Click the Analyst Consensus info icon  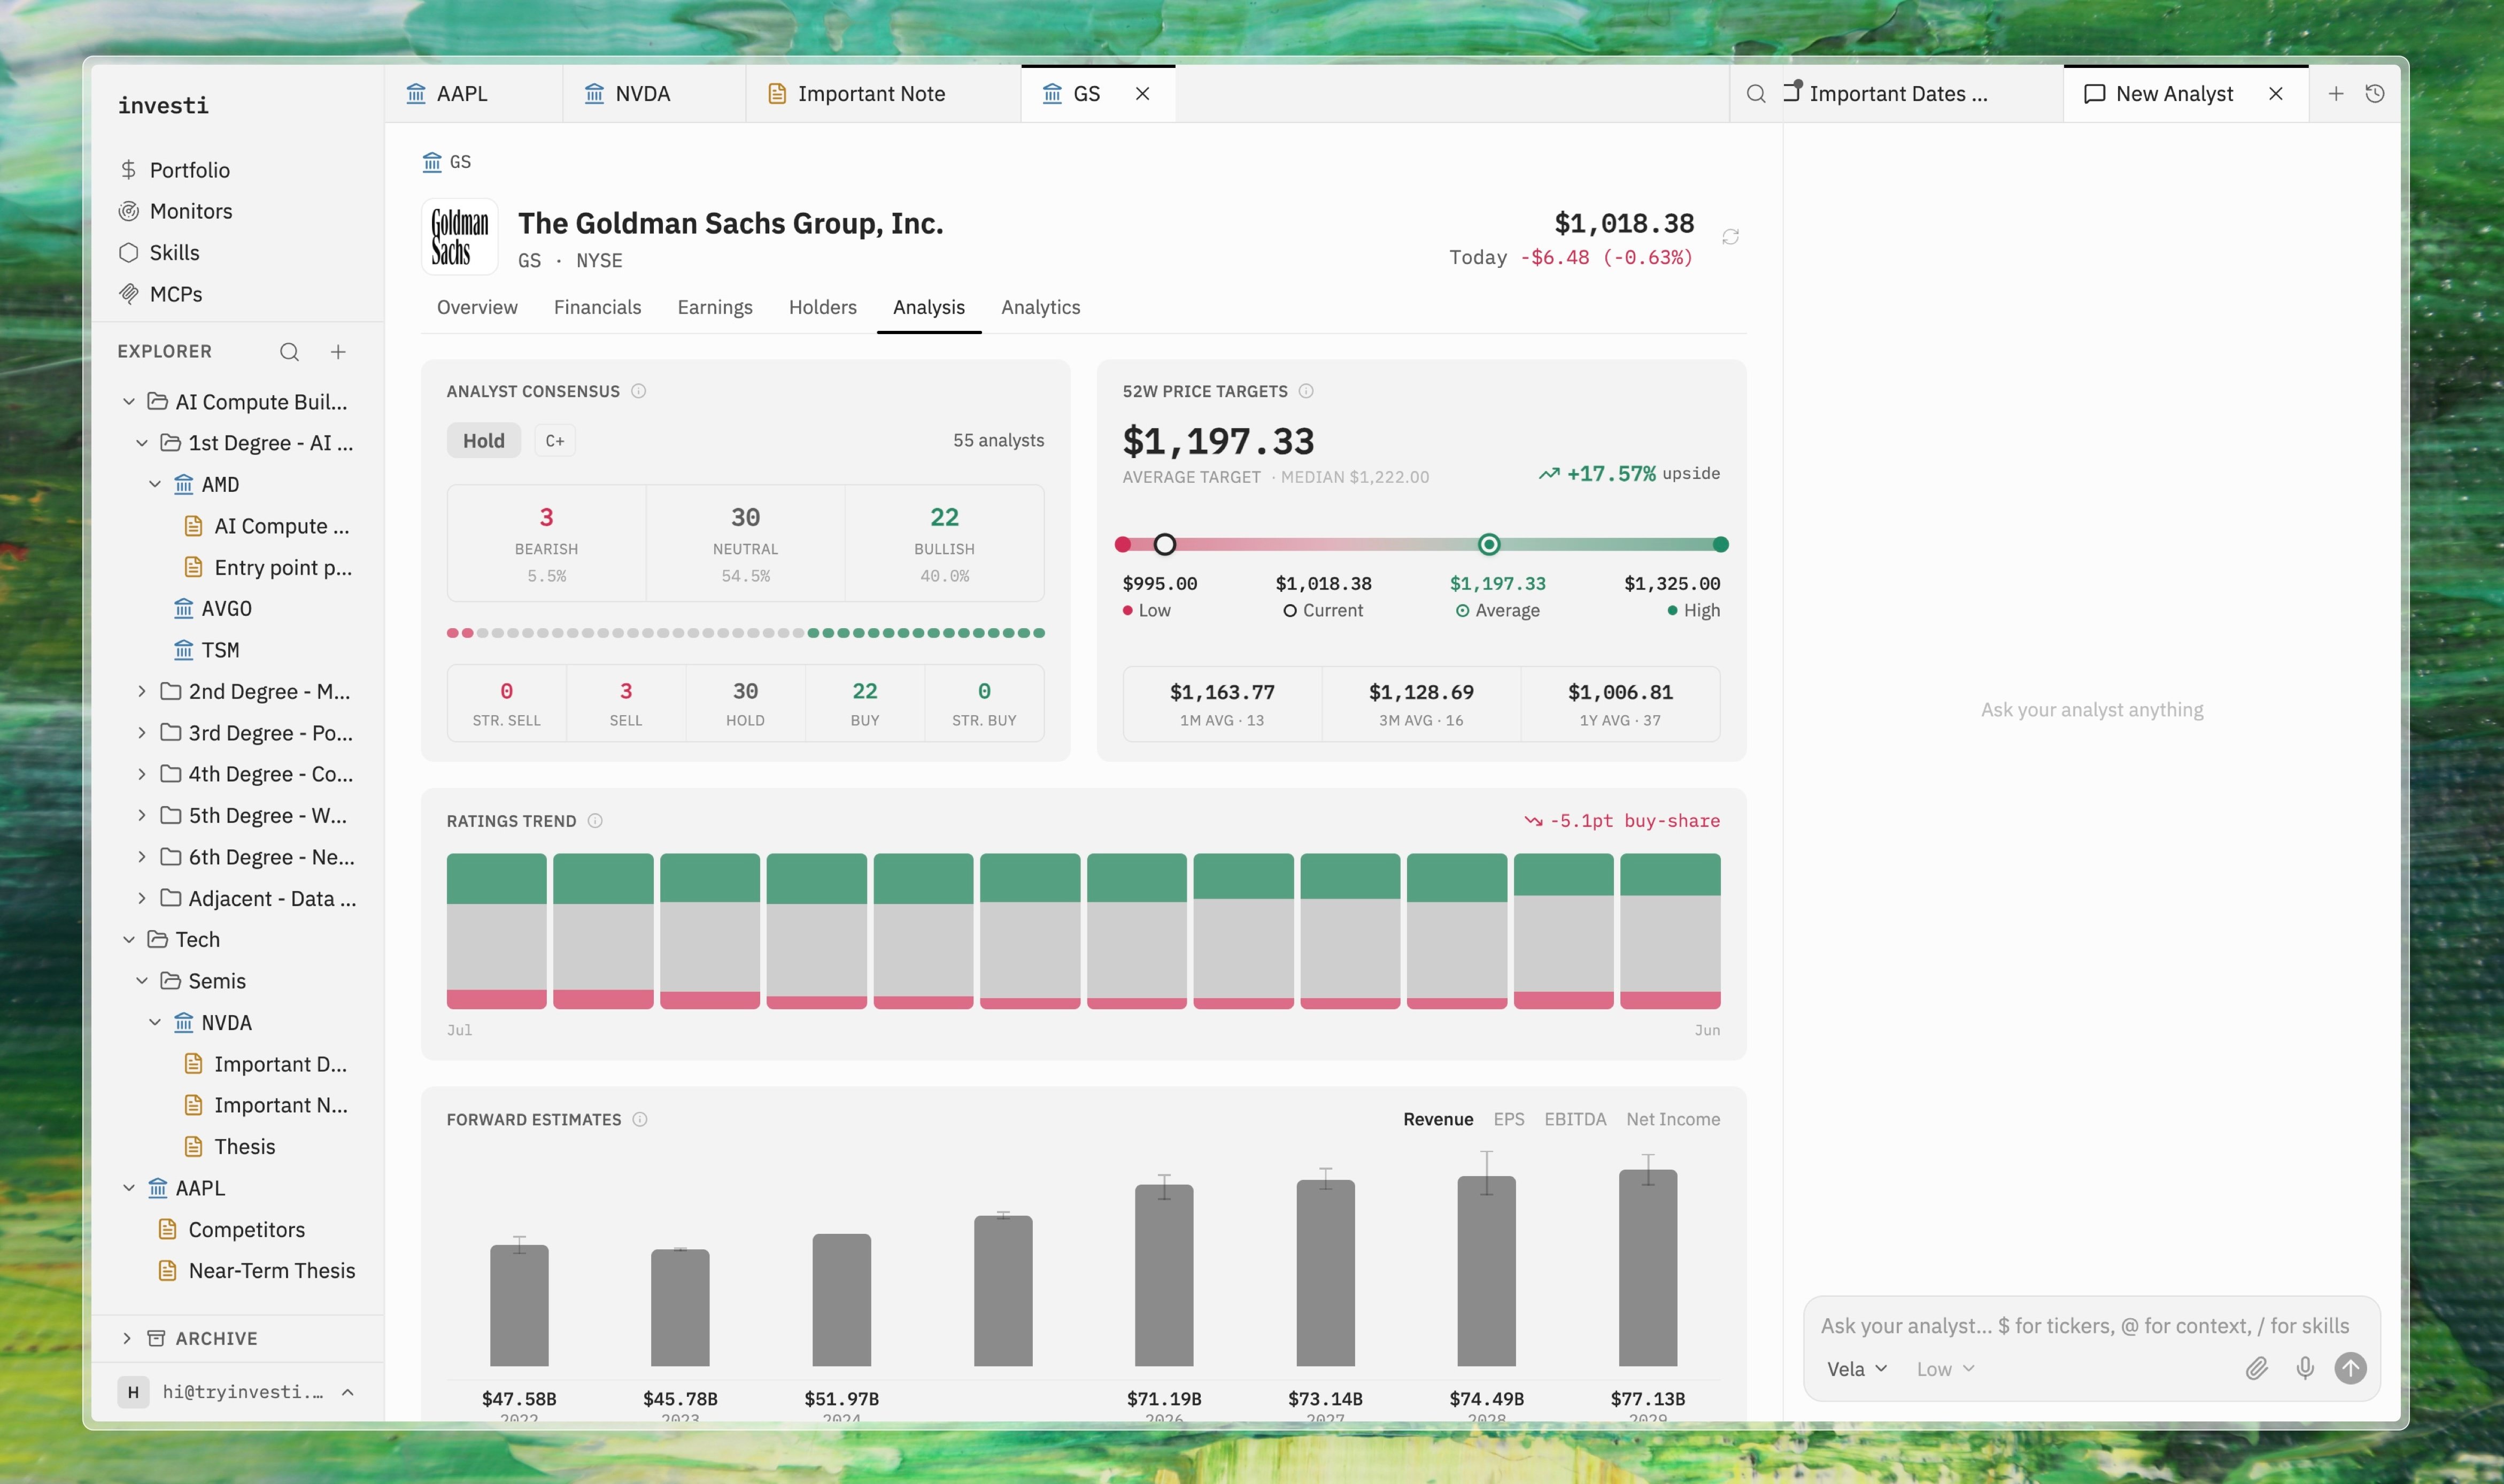639,391
